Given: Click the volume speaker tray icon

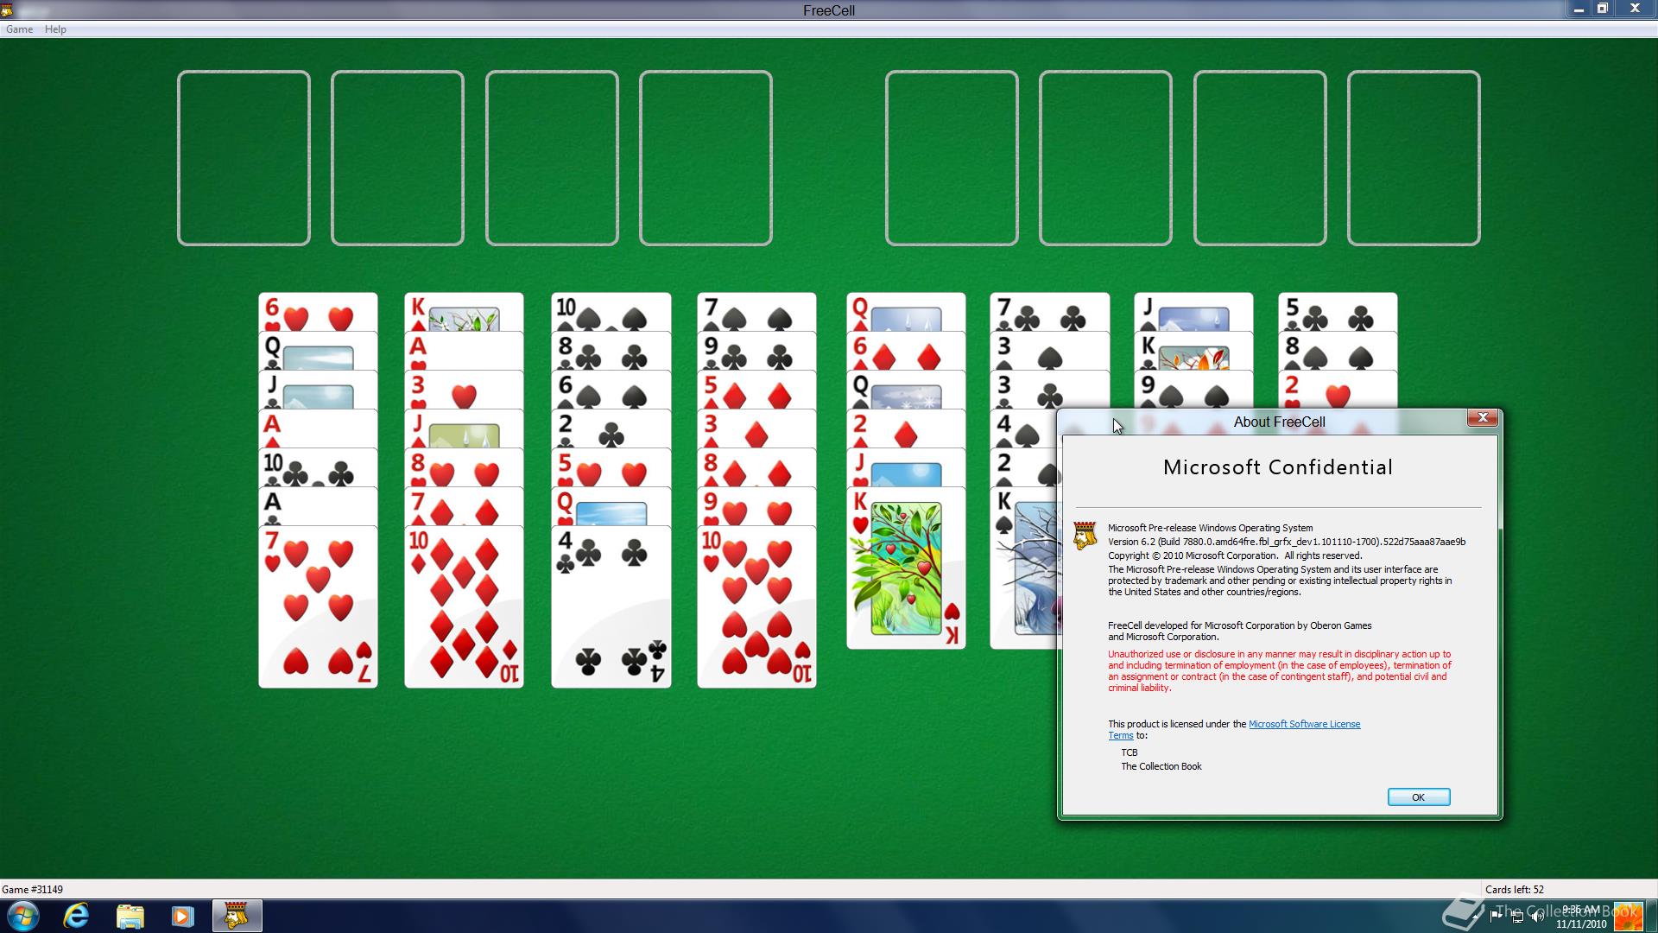Looking at the screenshot, I should (1537, 917).
